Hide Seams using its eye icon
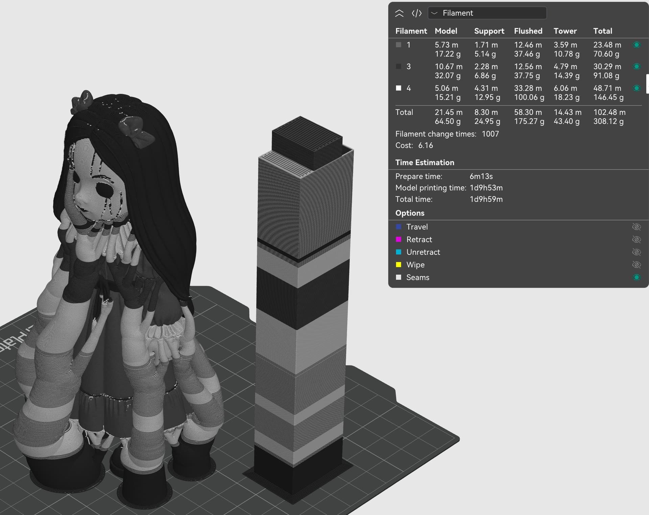The image size is (649, 515). (636, 277)
